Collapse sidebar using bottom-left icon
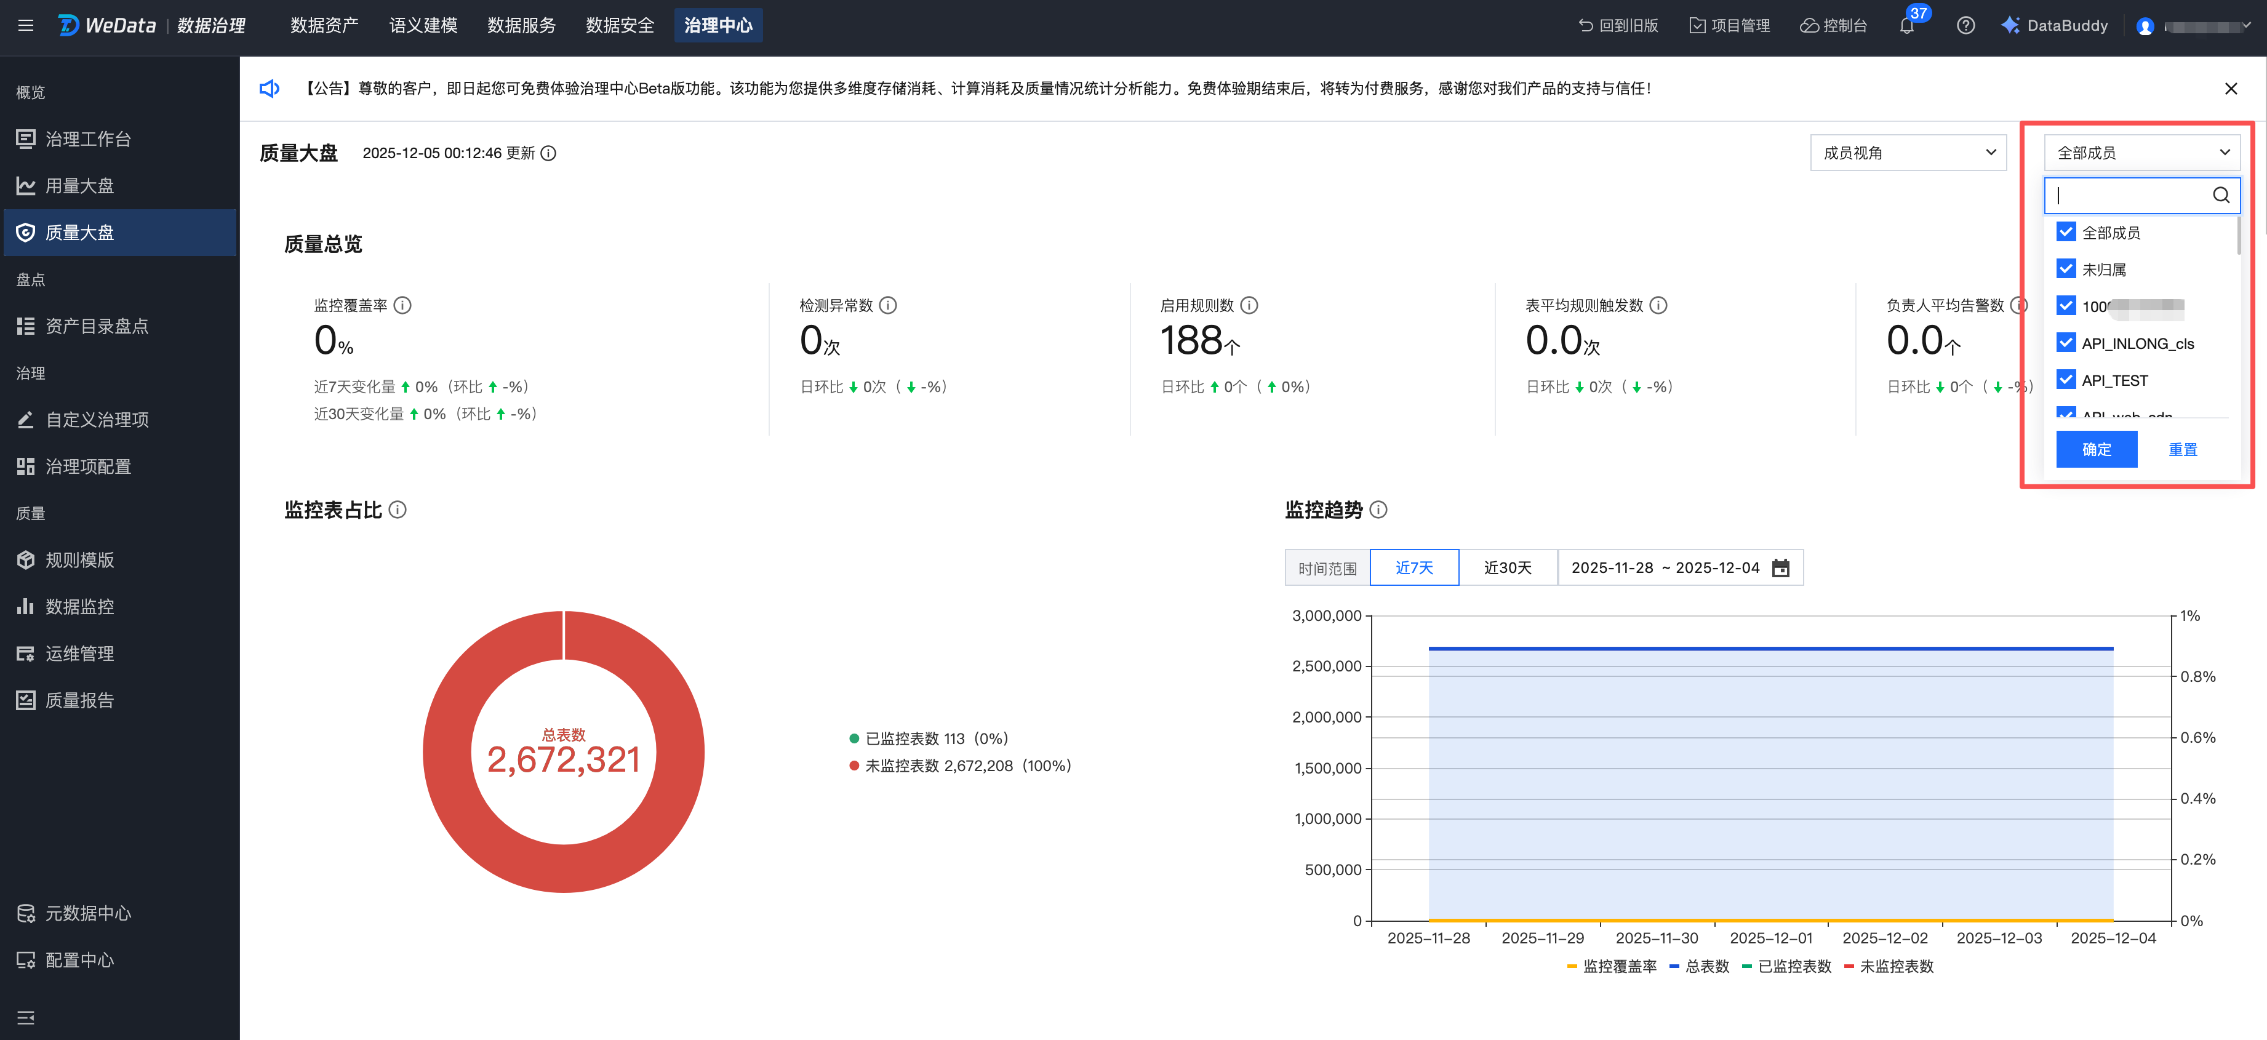The image size is (2267, 1040). pos(25,1017)
